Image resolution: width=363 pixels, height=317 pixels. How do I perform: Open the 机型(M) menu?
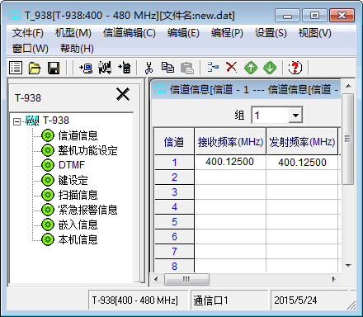point(73,33)
